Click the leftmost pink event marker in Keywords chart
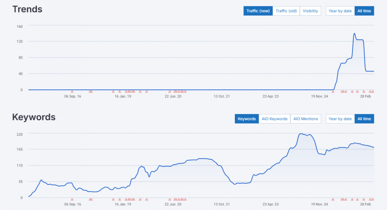 point(72,199)
